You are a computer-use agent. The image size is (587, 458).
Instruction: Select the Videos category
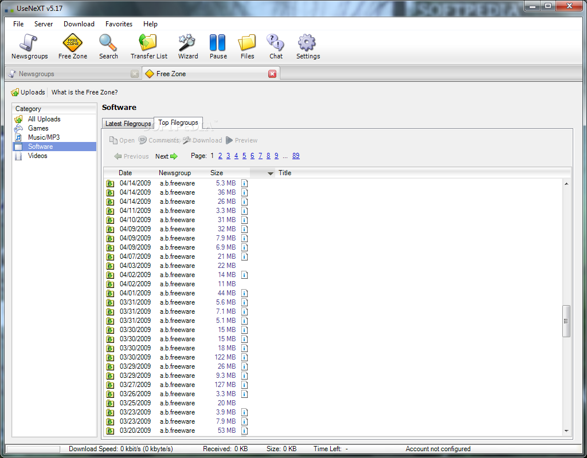tap(37, 156)
